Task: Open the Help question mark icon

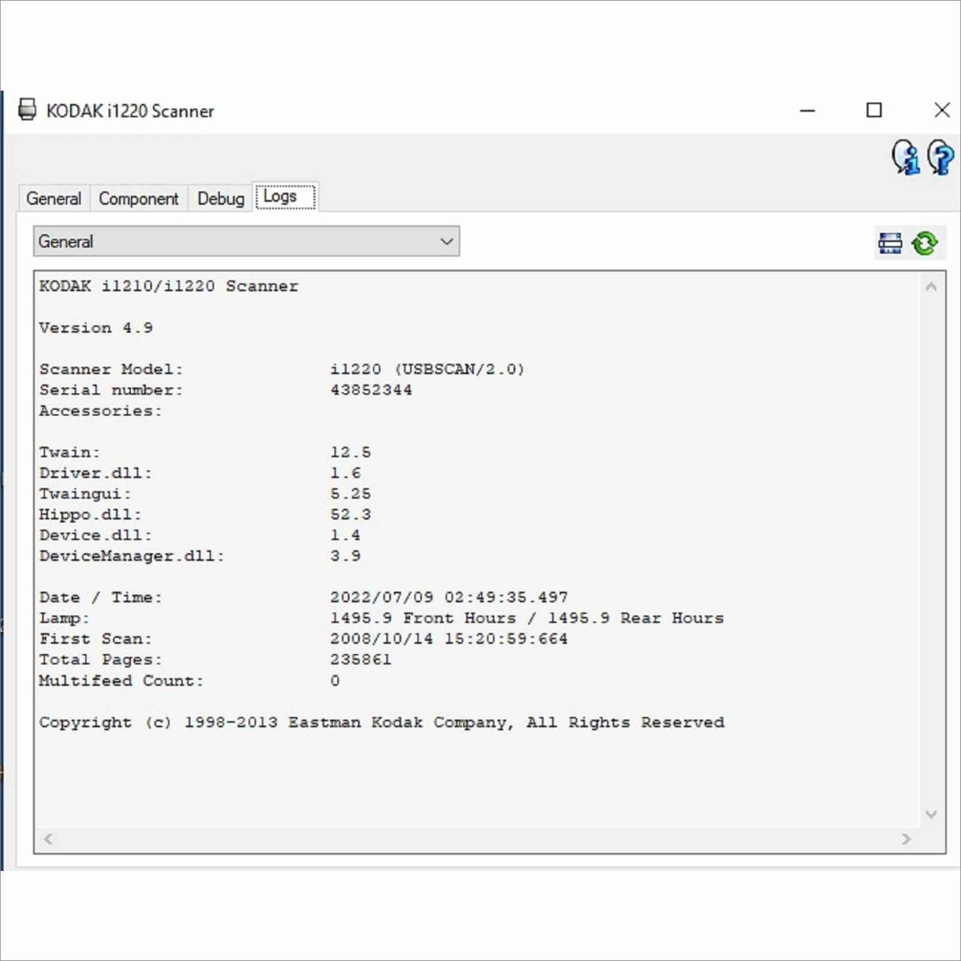Action: 940,157
